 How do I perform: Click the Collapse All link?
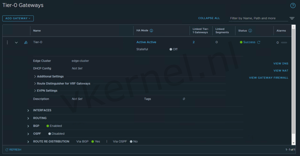pos(209,18)
